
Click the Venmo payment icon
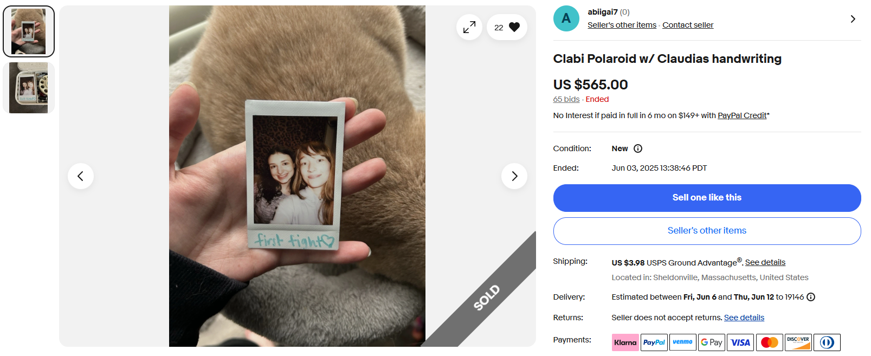(x=683, y=342)
